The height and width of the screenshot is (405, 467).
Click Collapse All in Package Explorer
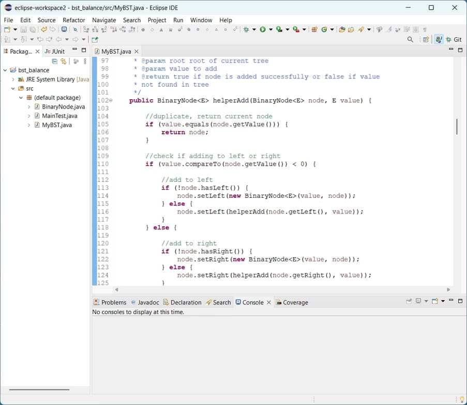55,61
